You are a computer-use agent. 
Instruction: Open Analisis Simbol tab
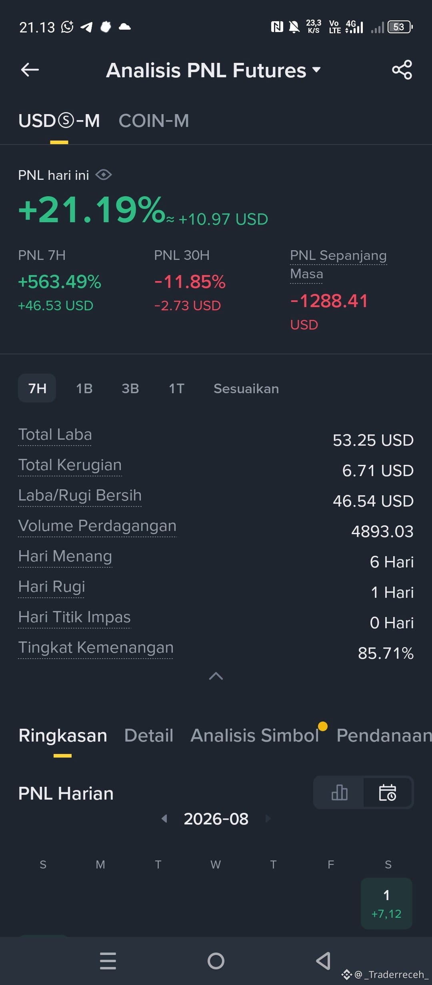255,736
